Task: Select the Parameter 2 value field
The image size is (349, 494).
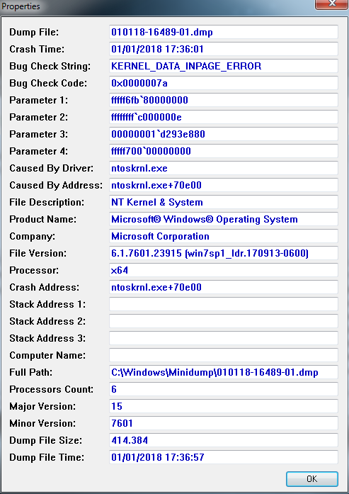Action: tap(224, 117)
